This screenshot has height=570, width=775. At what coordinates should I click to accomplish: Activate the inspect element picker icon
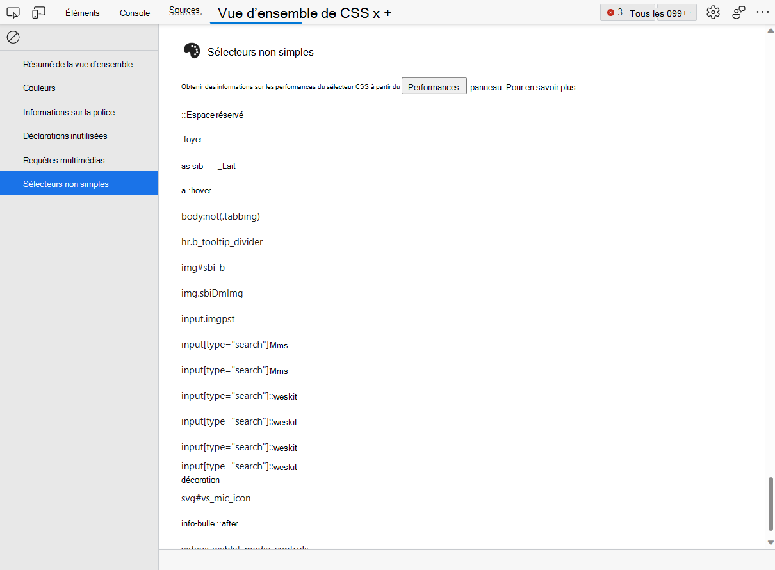pyautogui.click(x=13, y=12)
